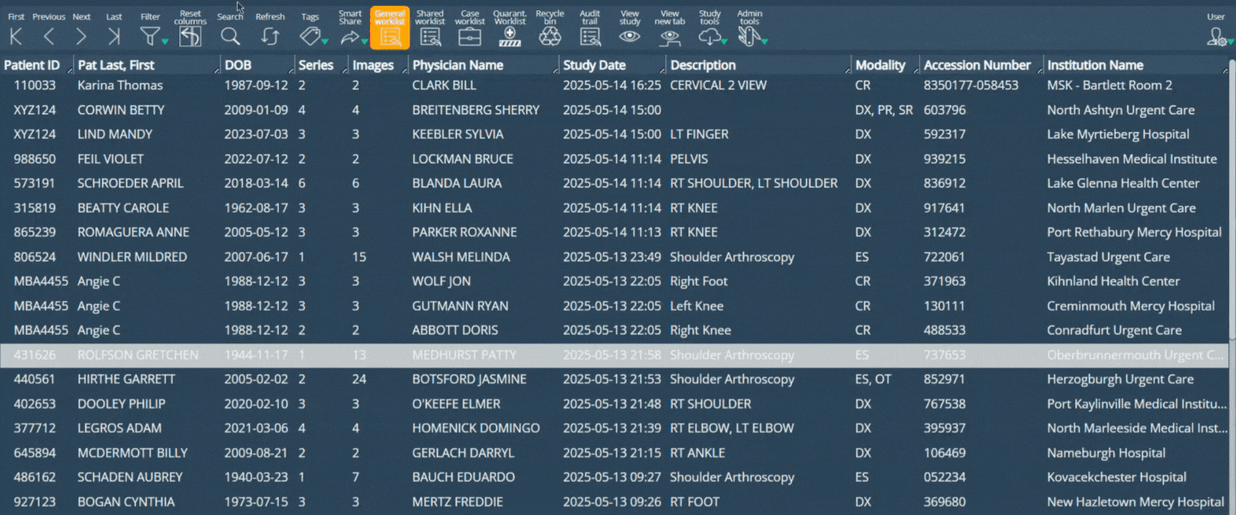This screenshot has height=515, width=1236.
Task: Open the Search magnifier tool
Action: coord(230,36)
